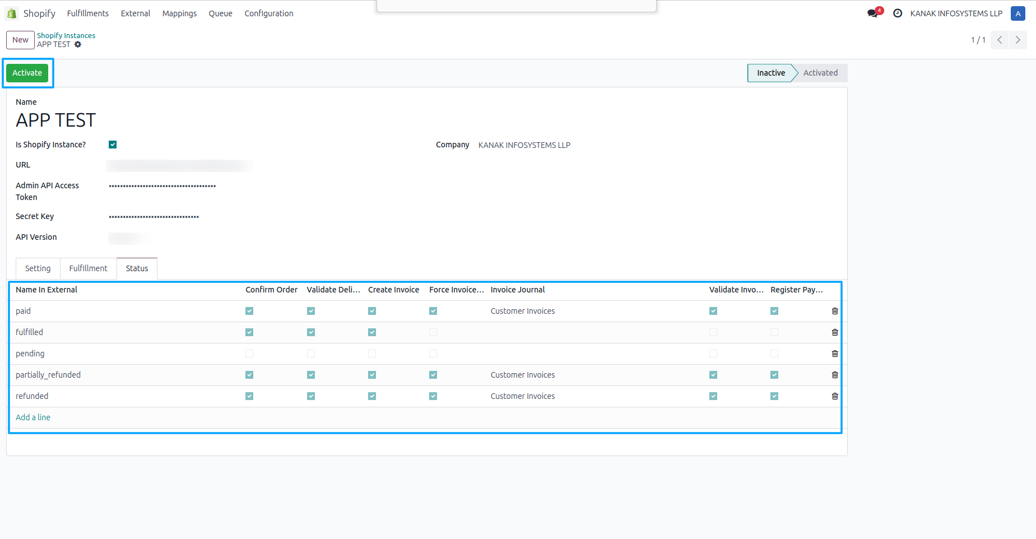Click the Secret Key field

[154, 216]
